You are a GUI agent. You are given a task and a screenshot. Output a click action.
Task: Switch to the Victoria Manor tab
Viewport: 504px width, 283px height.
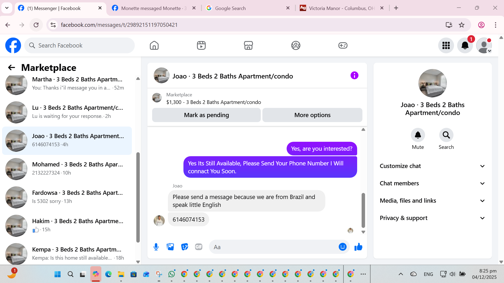341,8
